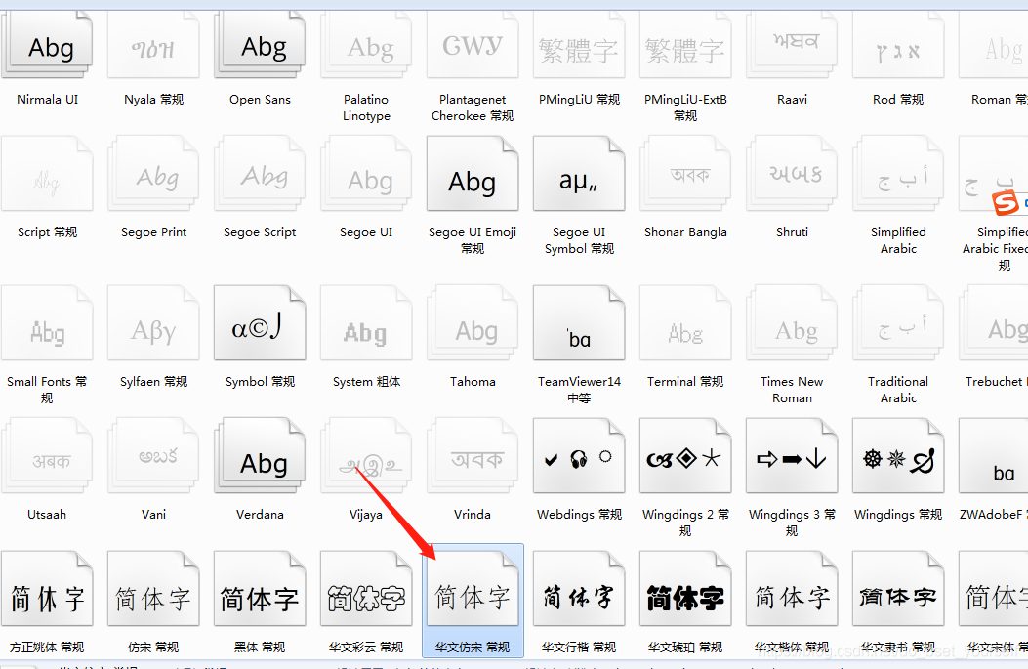
Task: Choose the Shonar Bangla font icon
Action: (685, 174)
